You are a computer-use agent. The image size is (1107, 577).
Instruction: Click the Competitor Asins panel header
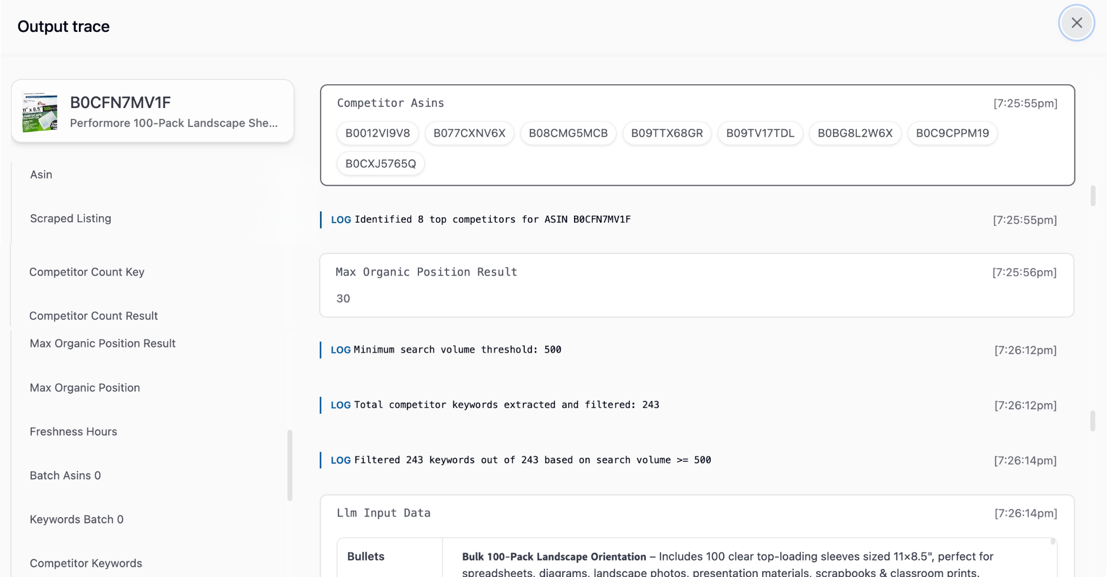[x=390, y=103]
